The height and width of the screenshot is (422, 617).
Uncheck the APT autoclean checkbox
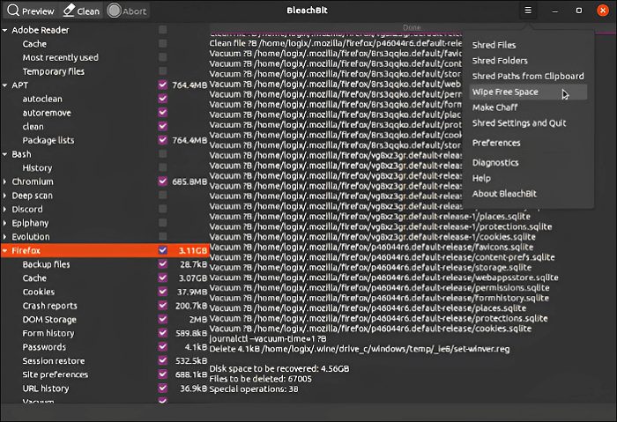(x=162, y=99)
